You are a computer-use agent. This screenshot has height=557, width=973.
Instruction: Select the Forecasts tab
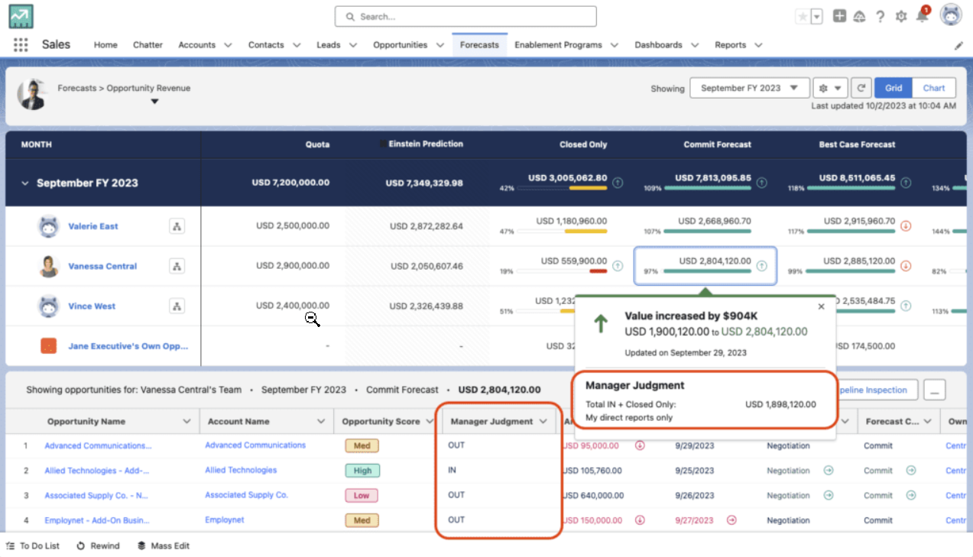479,45
